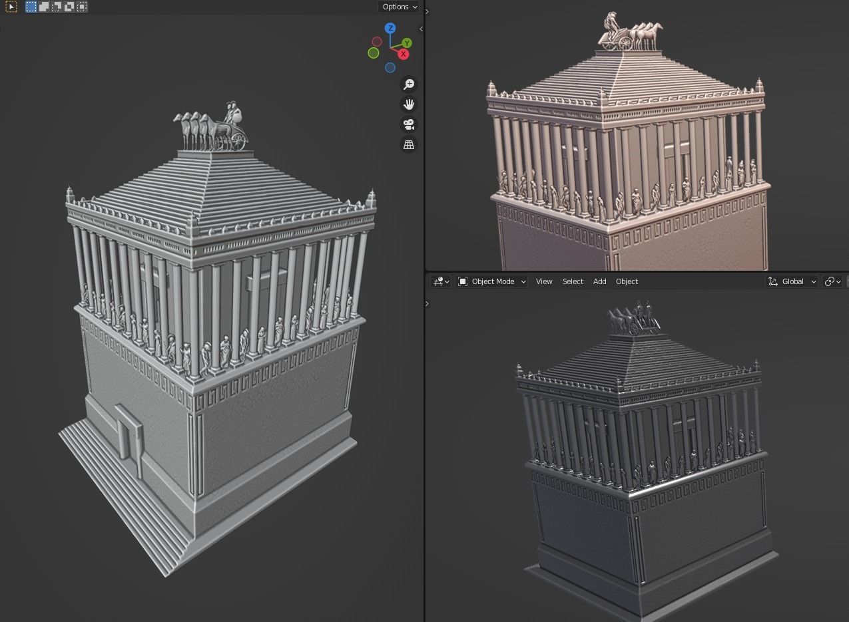The image size is (849, 622).
Task: Open the Object menu
Action: click(x=627, y=281)
